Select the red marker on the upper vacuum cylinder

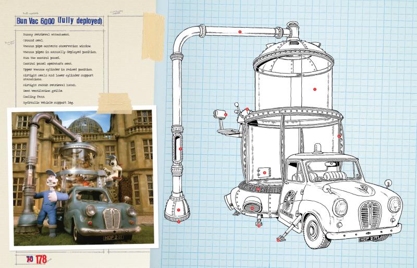(315, 89)
